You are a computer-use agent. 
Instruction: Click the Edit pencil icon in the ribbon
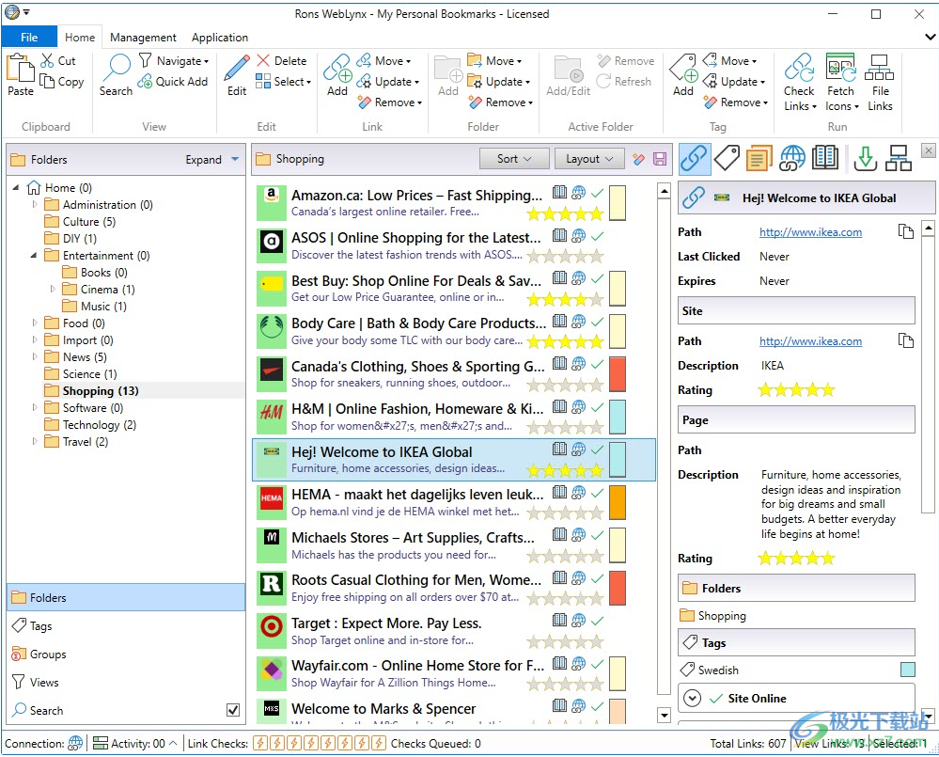click(237, 68)
